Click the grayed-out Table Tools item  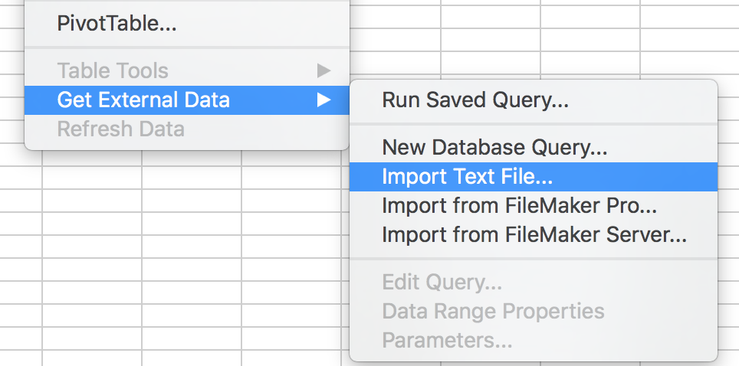[x=113, y=71]
